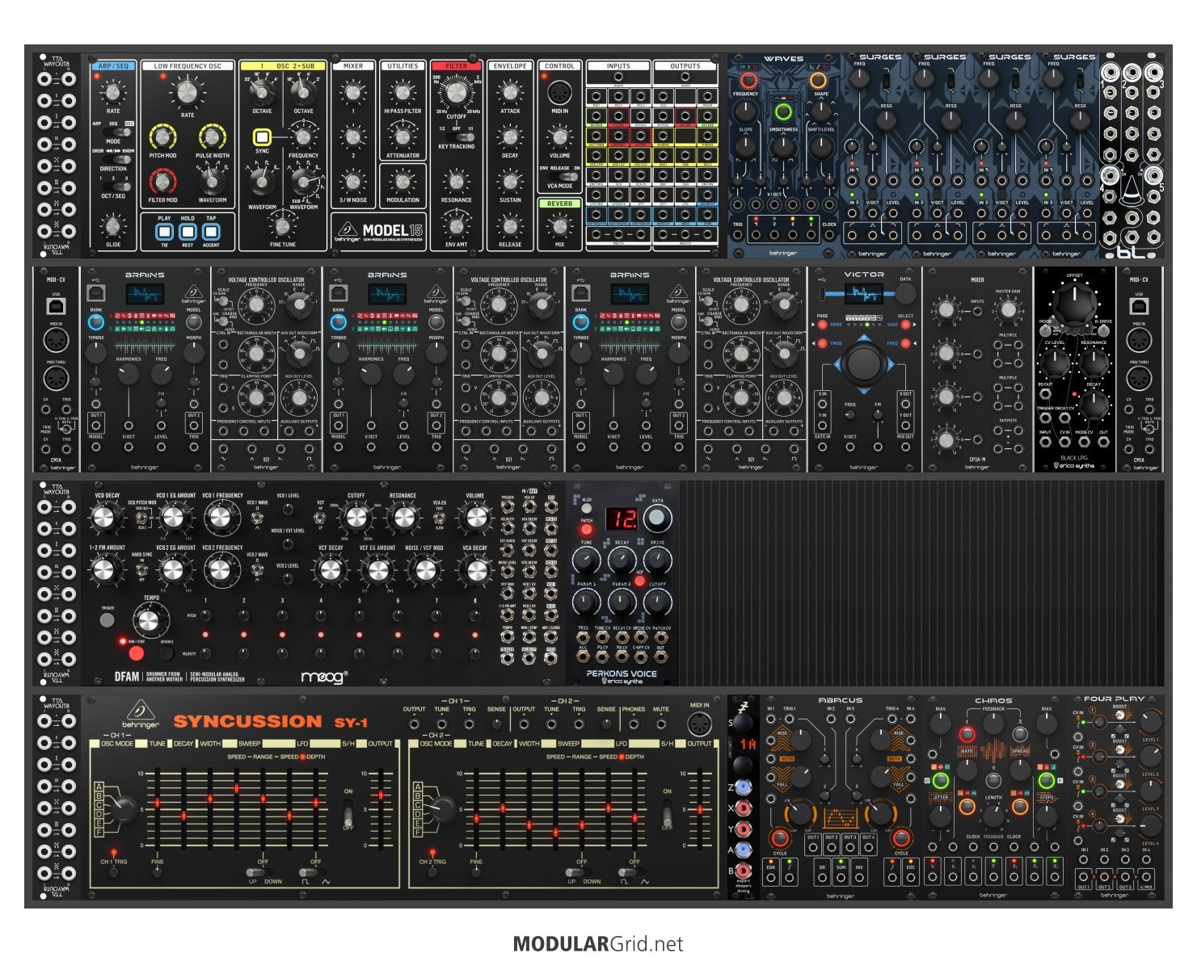This screenshot has width=1197, height=961.
Task: Click the Model 15 MIDI IN DIN socket
Action: tap(559, 92)
